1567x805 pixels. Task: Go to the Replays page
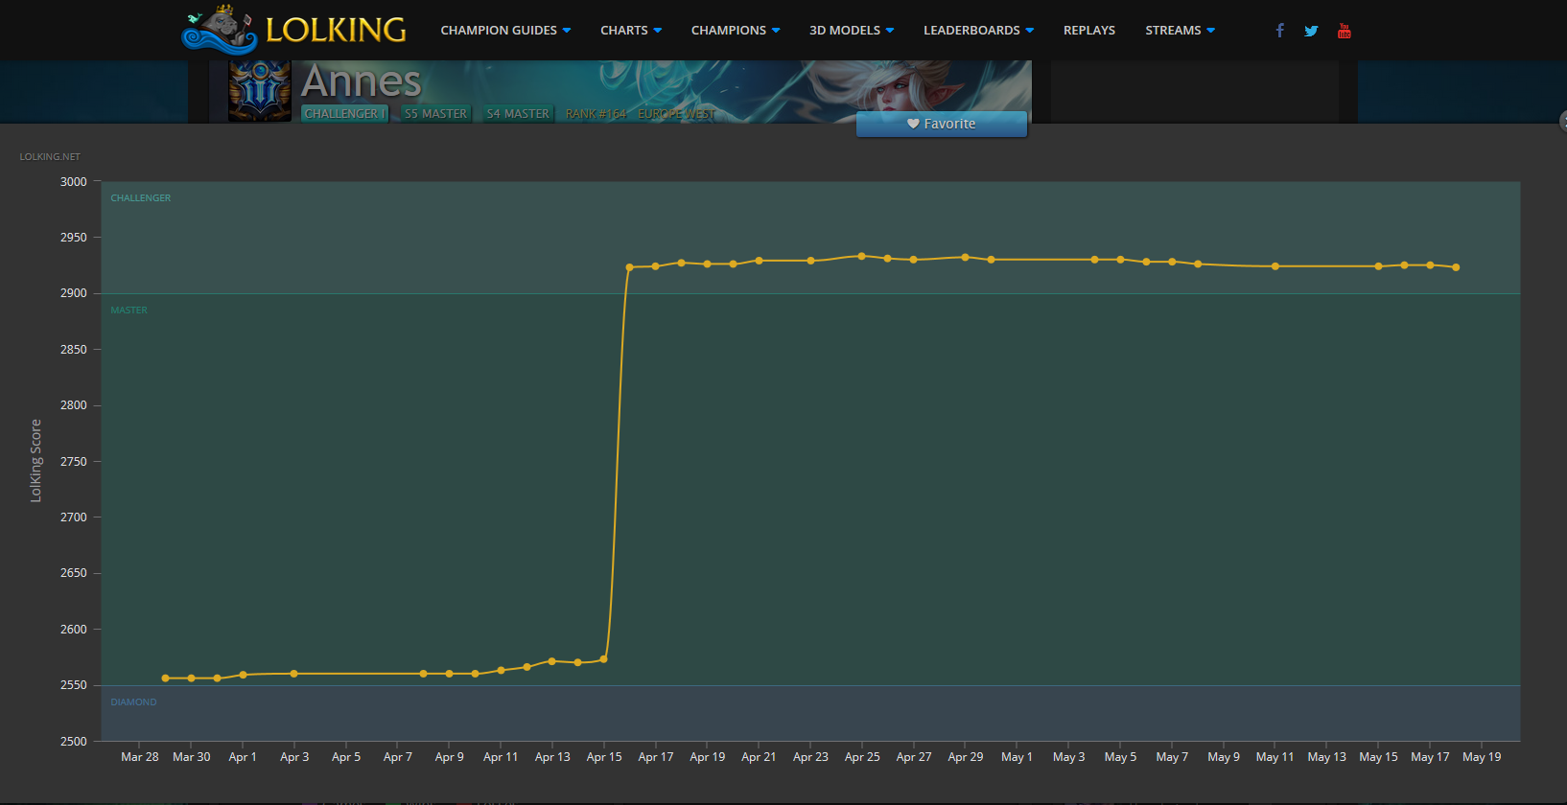point(1089,31)
